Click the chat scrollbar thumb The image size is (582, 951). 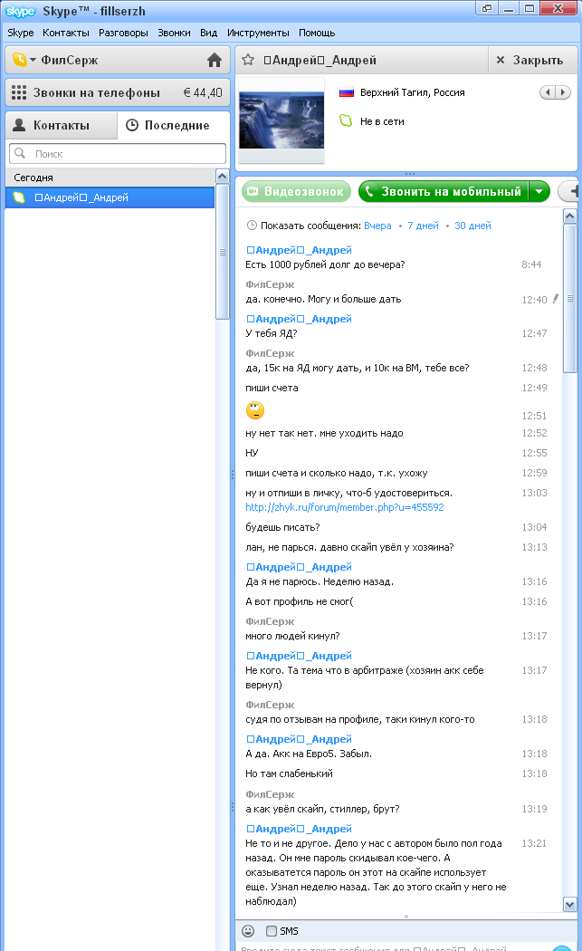570,298
